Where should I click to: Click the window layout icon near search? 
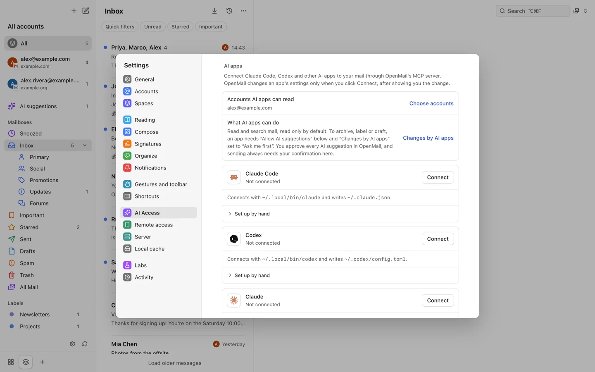pyautogui.click(x=576, y=11)
